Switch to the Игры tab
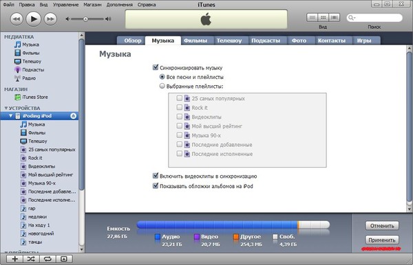This screenshot has height=265, width=413. (x=364, y=41)
